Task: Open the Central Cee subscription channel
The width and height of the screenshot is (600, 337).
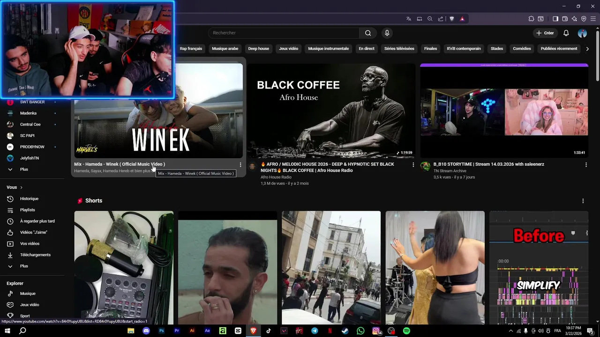Action: [x=30, y=124]
